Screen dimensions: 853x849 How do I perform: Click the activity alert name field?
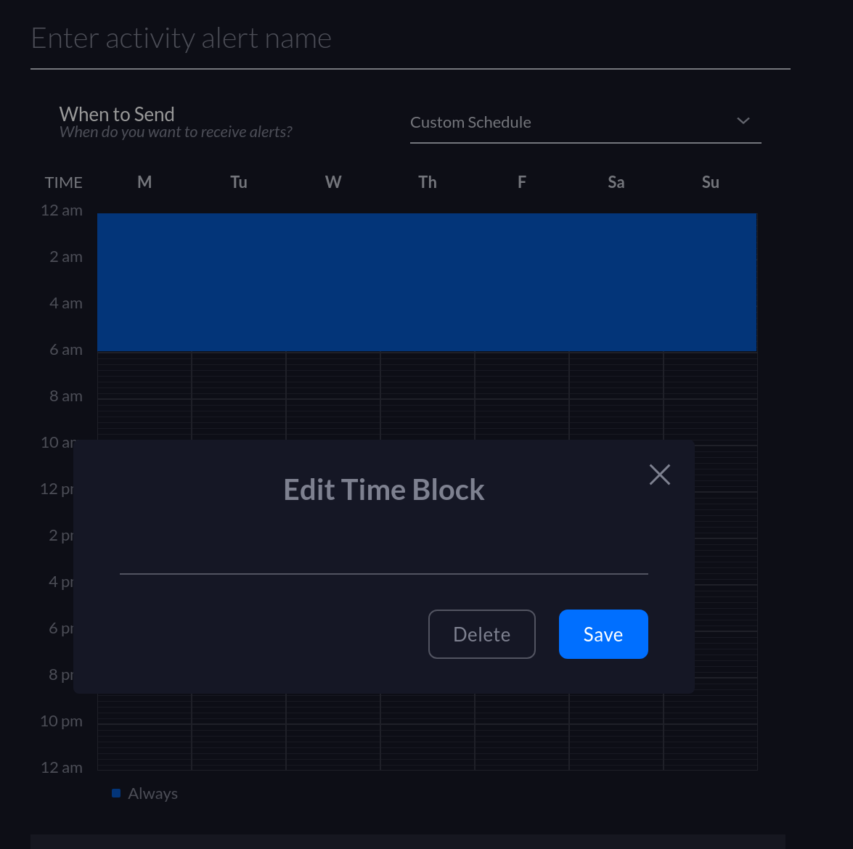[409, 39]
